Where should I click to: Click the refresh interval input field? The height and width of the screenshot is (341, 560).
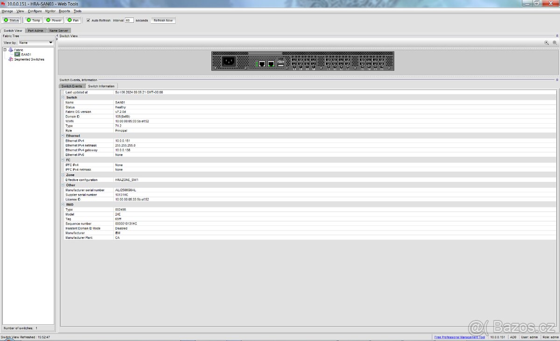[x=129, y=21]
